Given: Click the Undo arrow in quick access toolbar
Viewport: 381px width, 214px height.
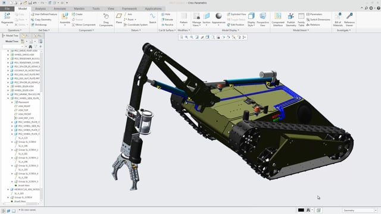Looking at the screenshot, I should pos(35,2).
